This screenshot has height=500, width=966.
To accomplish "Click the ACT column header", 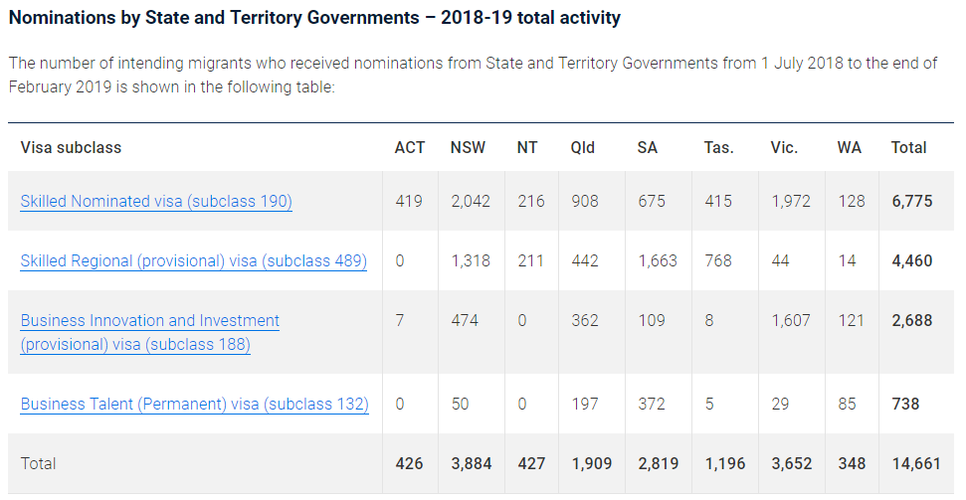I will (409, 148).
